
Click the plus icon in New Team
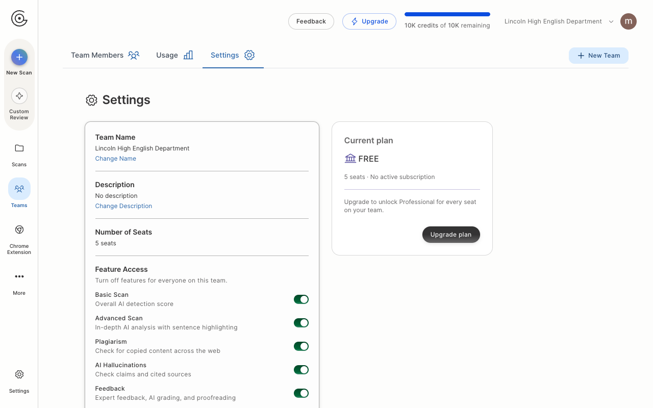pos(581,56)
